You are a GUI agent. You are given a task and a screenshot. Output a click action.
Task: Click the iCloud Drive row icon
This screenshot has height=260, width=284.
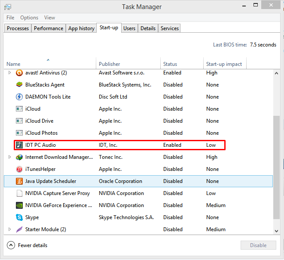[x=19, y=121]
